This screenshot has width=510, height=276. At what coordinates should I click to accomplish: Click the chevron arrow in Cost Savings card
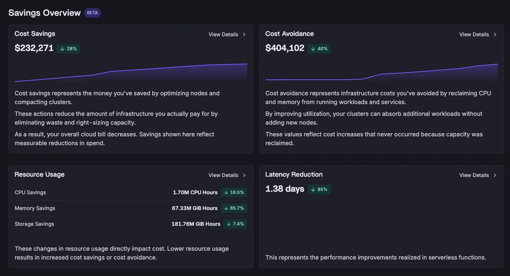tap(244, 34)
